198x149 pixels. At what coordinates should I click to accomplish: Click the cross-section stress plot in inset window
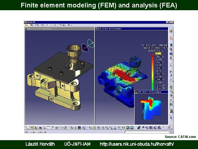point(150,108)
